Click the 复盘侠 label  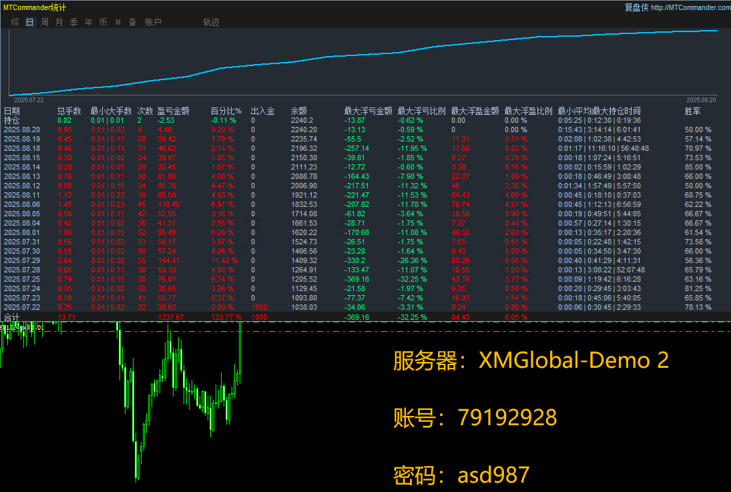point(636,7)
